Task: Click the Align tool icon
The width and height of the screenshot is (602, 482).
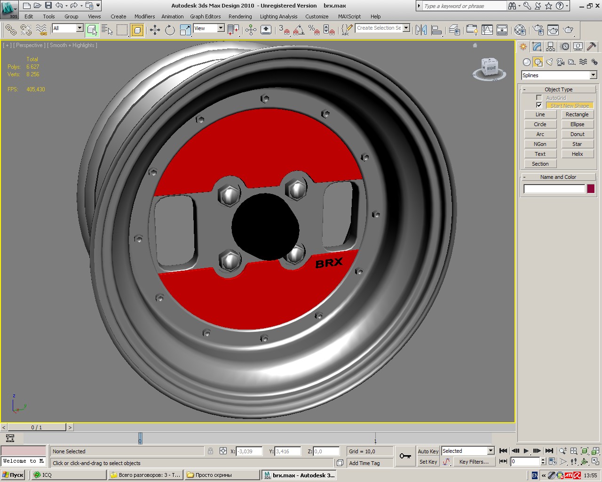Action: (x=436, y=30)
